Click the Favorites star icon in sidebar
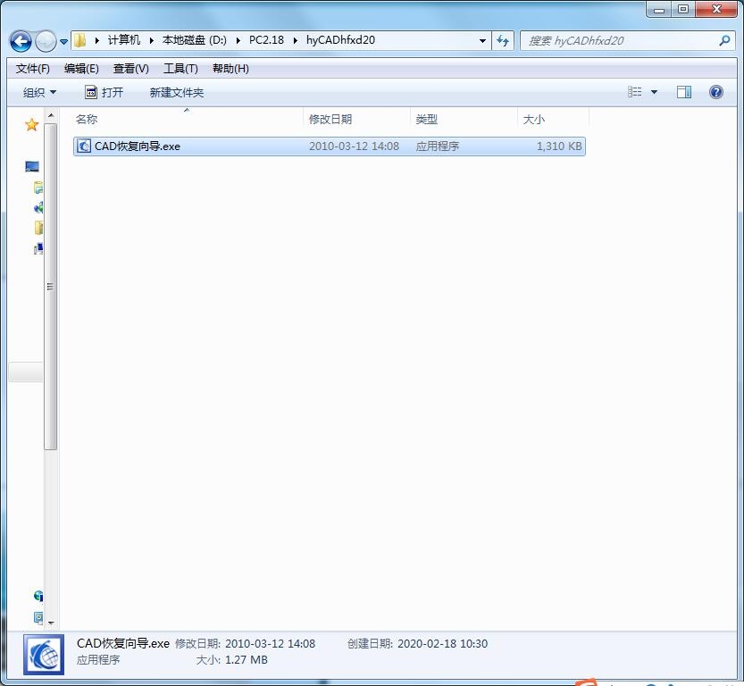This screenshot has height=686, width=744. click(31, 125)
